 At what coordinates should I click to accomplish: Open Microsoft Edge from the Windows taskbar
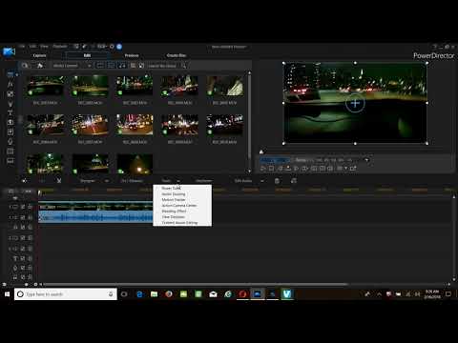pos(139,294)
